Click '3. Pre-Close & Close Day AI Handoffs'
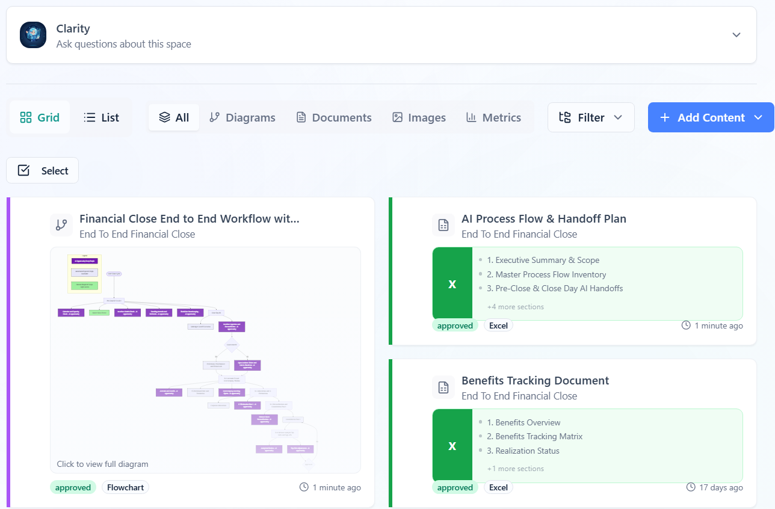This screenshot has width=775, height=509. tap(555, 288)
